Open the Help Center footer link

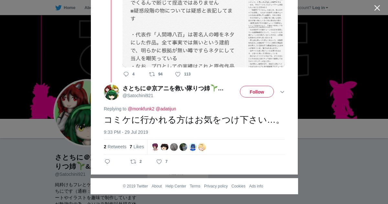tap(176, 186)
